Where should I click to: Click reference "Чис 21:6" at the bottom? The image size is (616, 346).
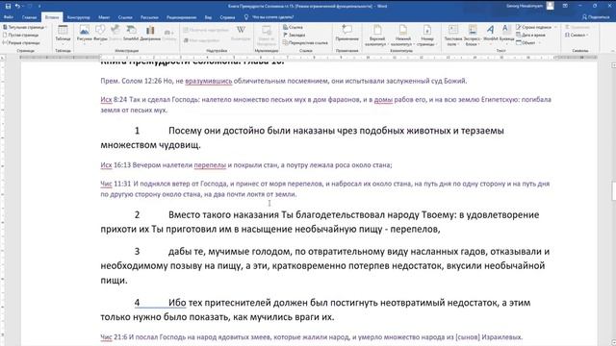114,337
